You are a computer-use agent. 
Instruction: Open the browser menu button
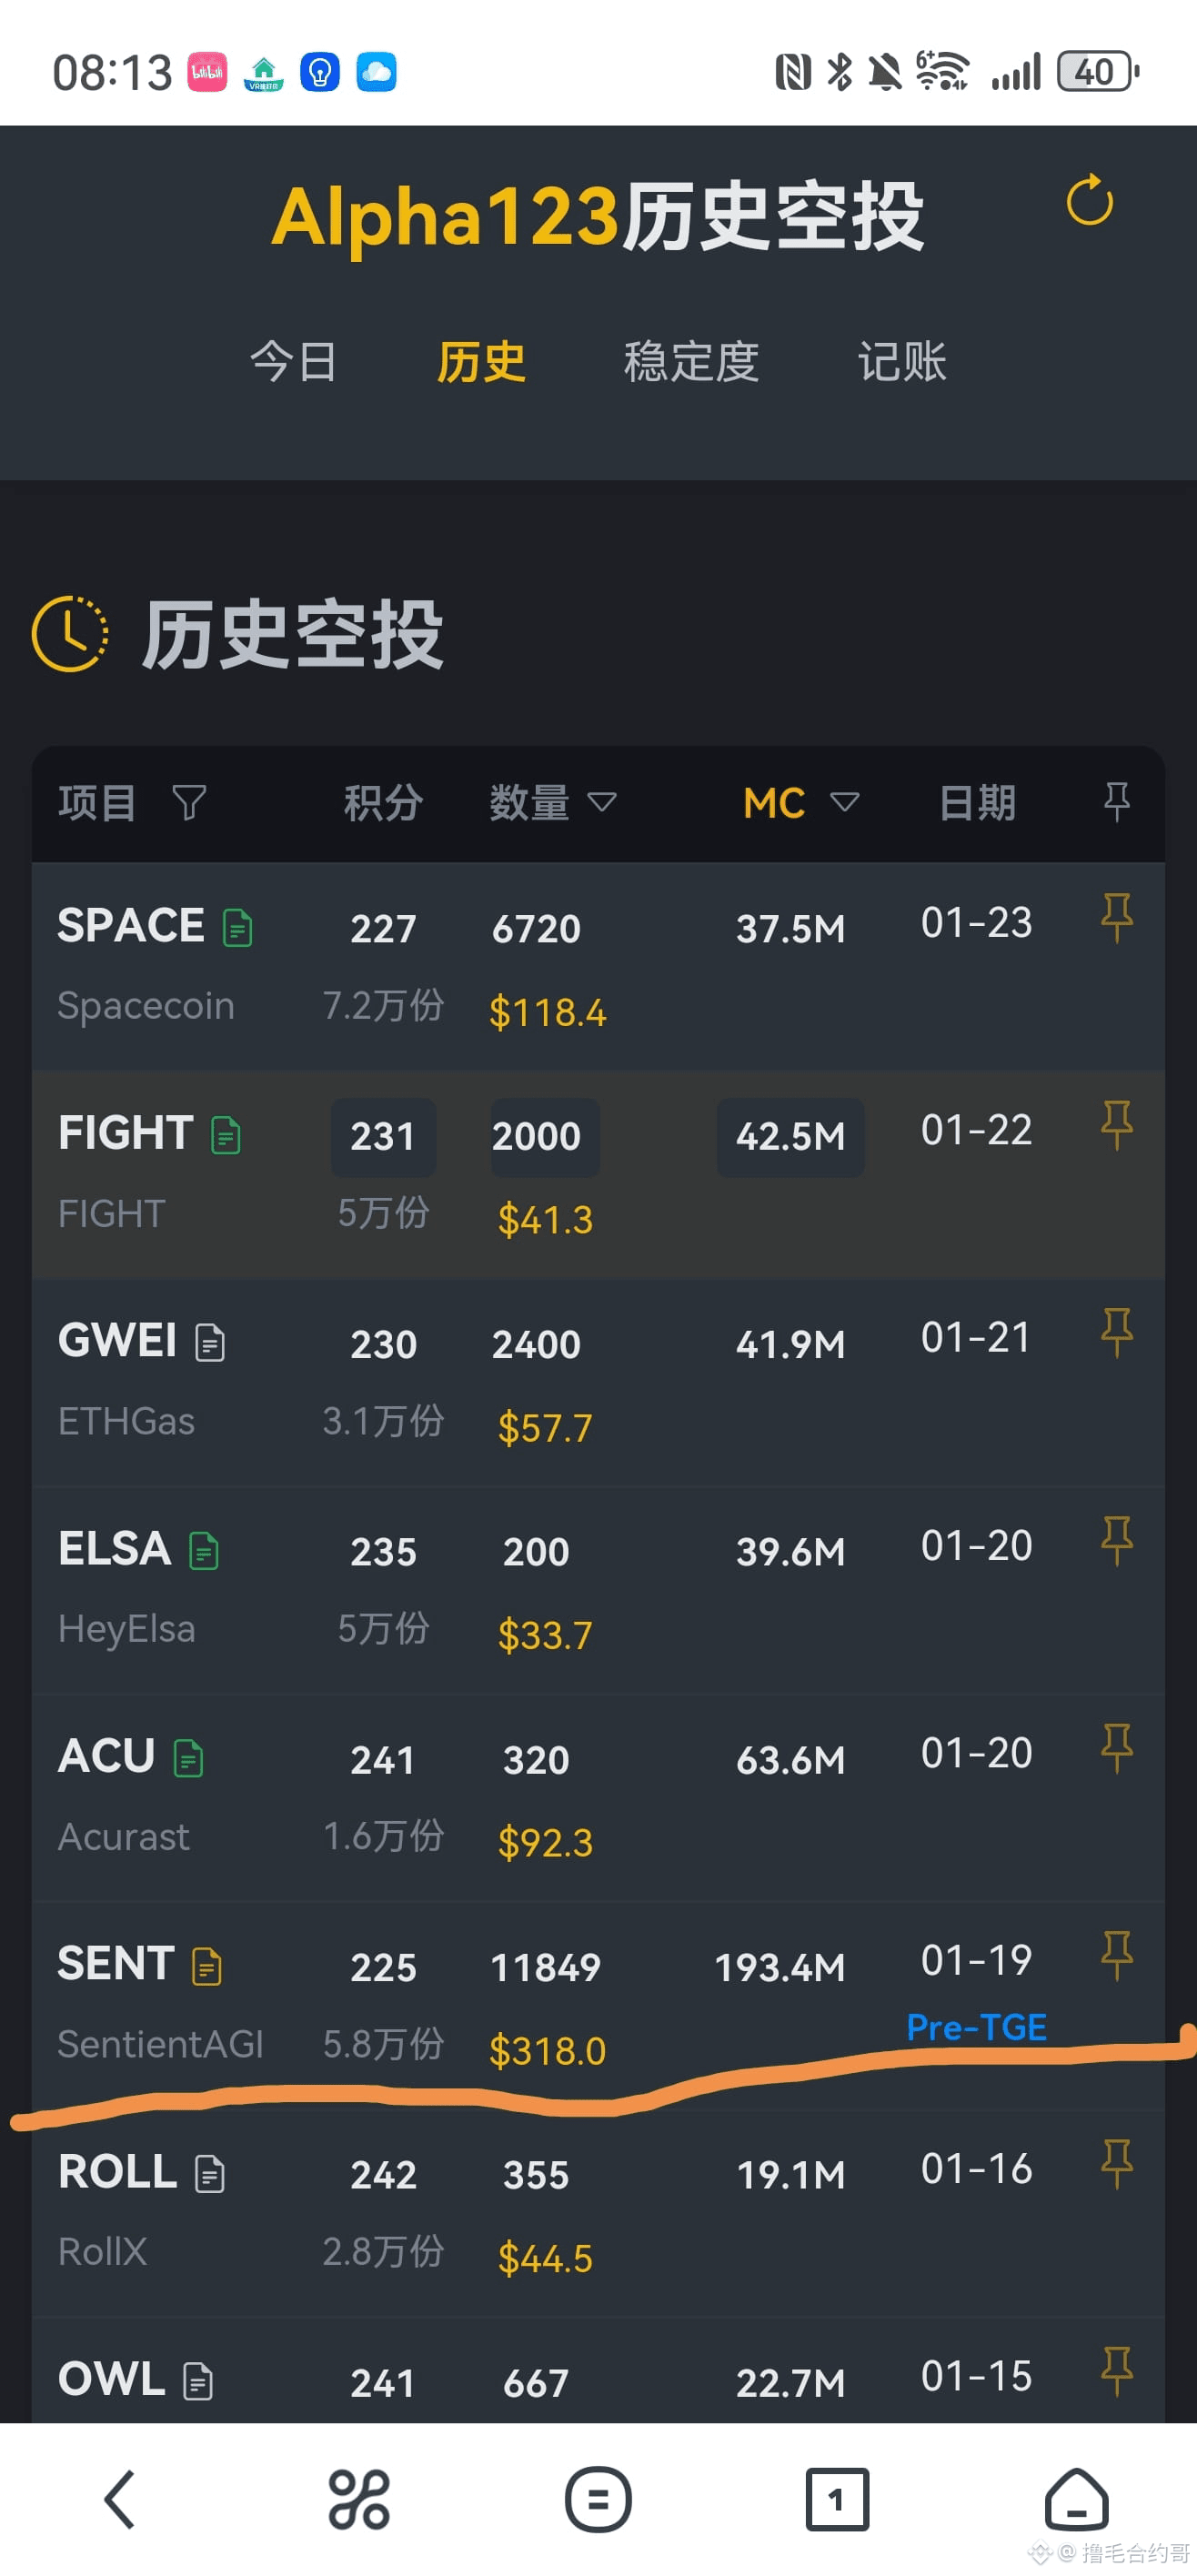pyautogui.click(x=597, y=2499)
